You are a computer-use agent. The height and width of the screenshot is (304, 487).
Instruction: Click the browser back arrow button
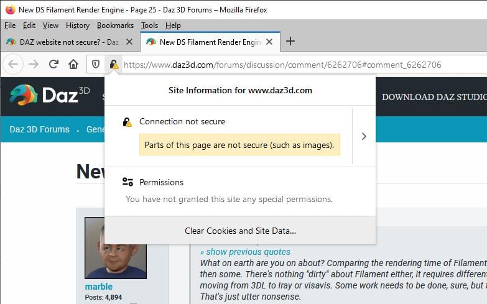(x=13, y=64)
